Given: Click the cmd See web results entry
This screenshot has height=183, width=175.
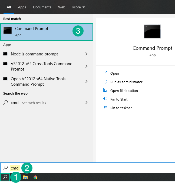Looking at the screenshot, I should (28, 103).
